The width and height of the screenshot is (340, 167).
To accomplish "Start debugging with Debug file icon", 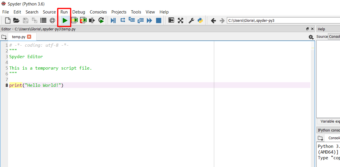I will click(113, 20).
